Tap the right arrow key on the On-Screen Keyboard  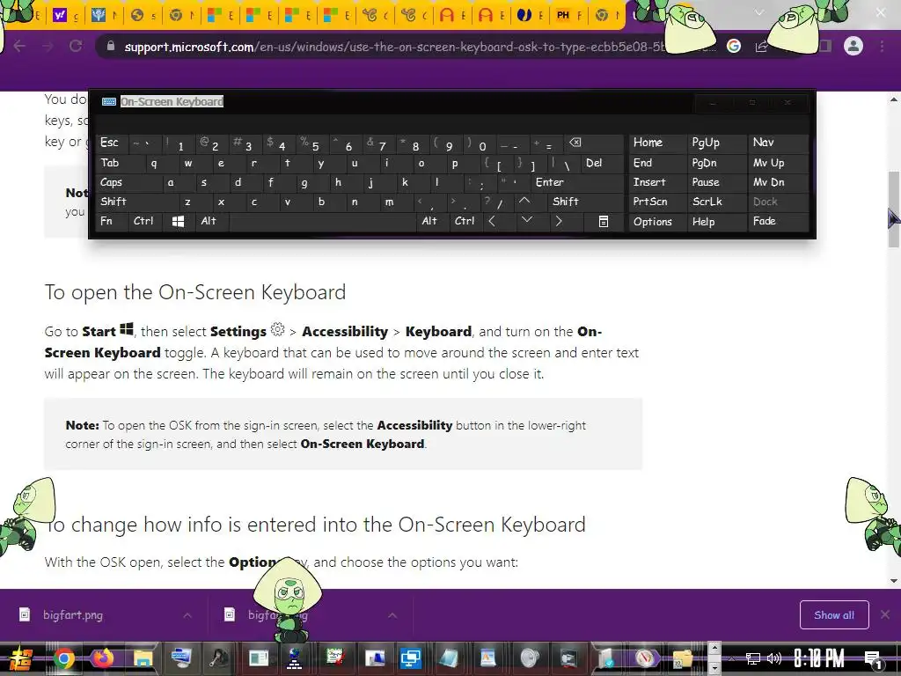coord(559,221)
